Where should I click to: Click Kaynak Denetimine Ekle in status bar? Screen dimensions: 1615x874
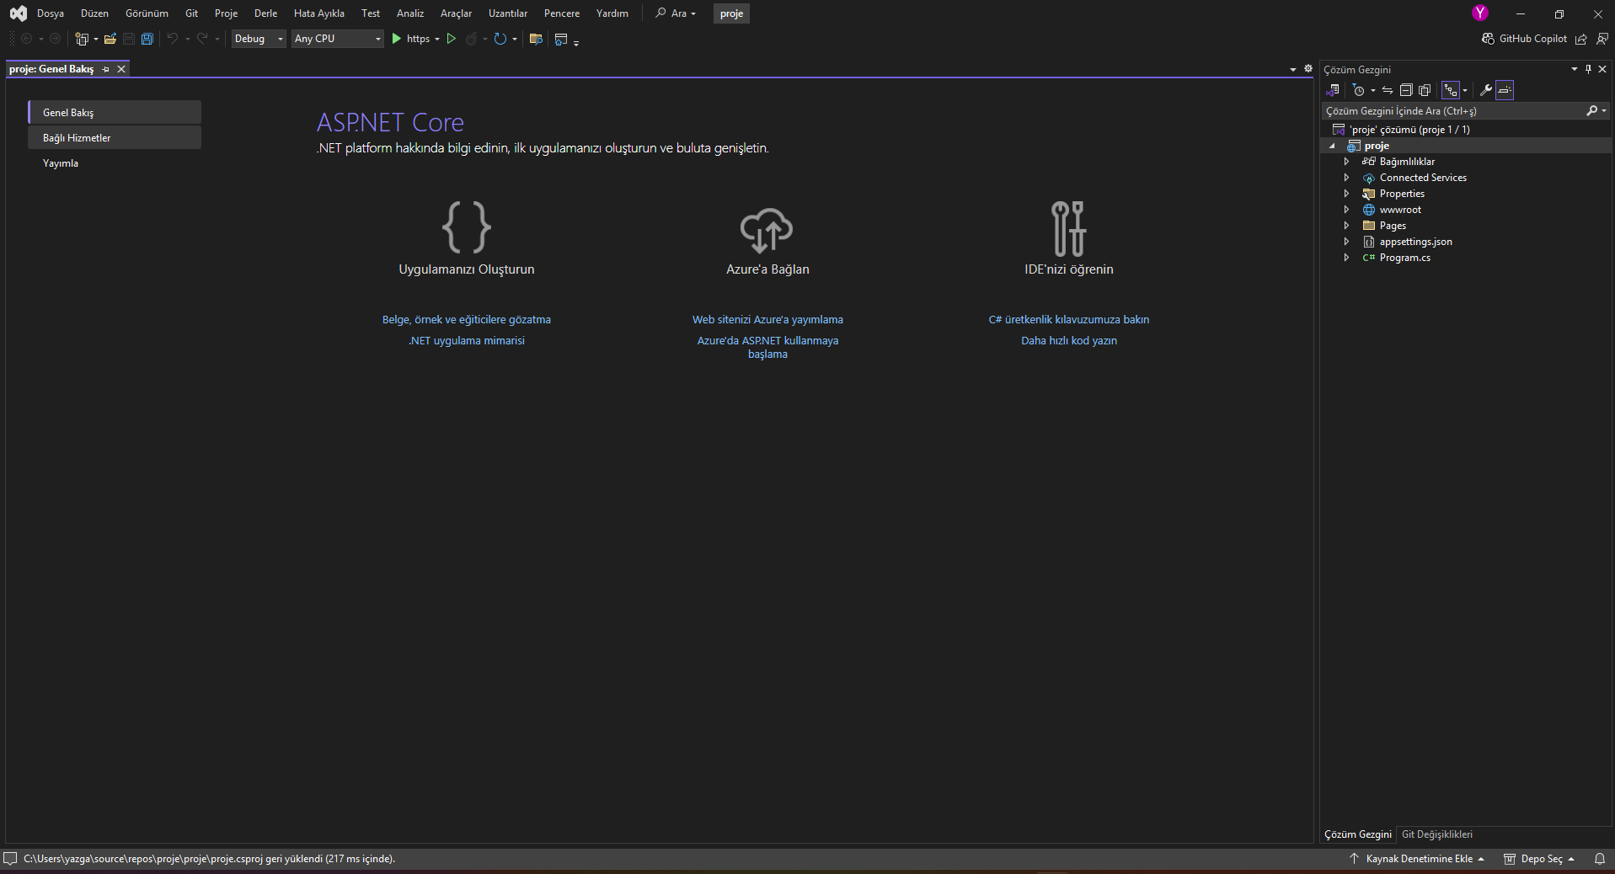tap(1417, 859)
